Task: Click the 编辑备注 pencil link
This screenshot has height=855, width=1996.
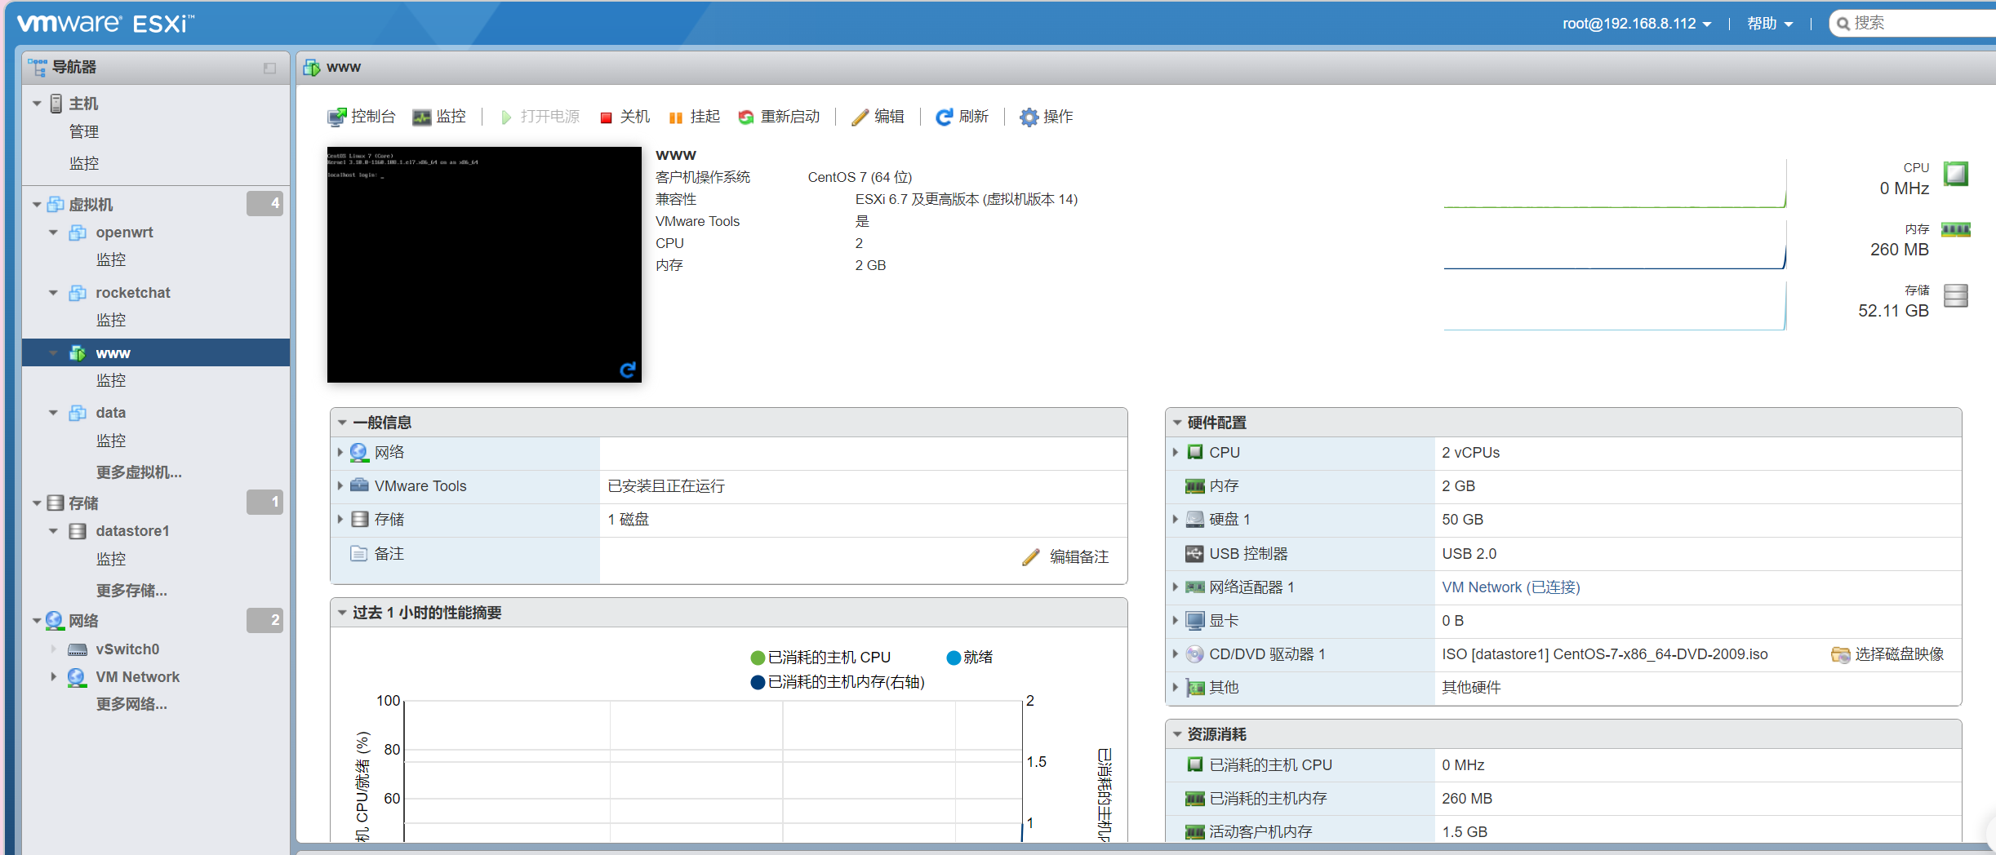Action: pos(1065,556)
